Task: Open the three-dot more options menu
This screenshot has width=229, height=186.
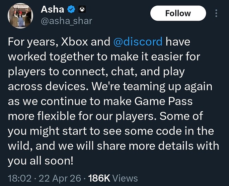Action: [x=216, y=13]
